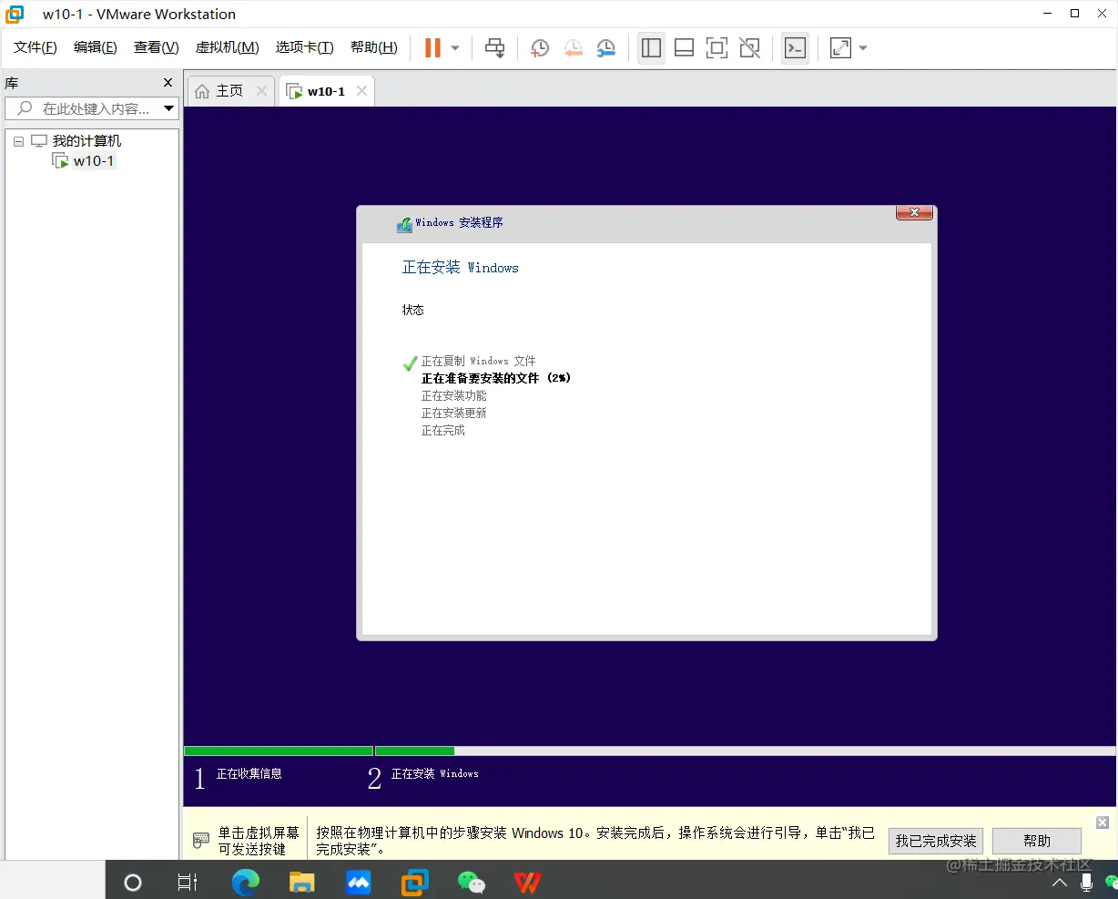Click the keyboard icon in the hint bar
Viewport: 1118px width, 899px height.
[201, 840]
